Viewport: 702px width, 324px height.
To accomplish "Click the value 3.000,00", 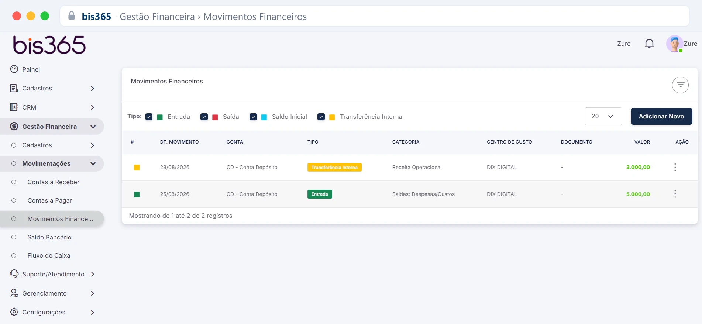I will 638,167.
